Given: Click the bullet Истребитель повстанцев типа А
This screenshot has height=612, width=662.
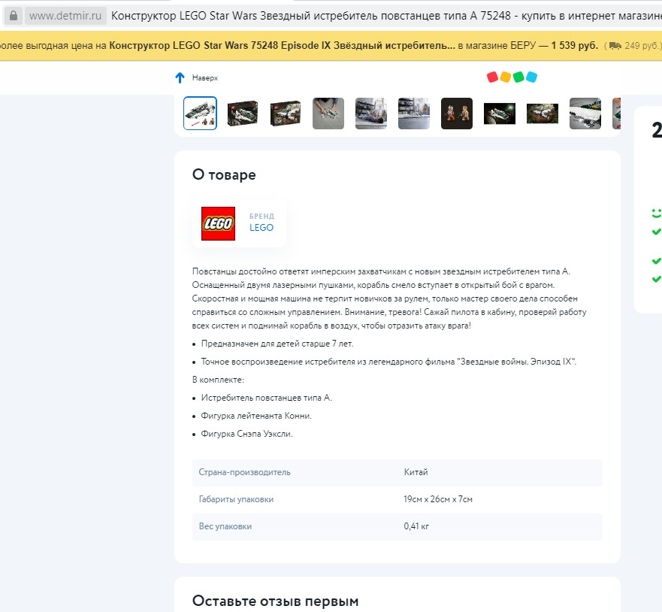Looking at the screenshot, I should pyautogui.click(x=267, y=398).
